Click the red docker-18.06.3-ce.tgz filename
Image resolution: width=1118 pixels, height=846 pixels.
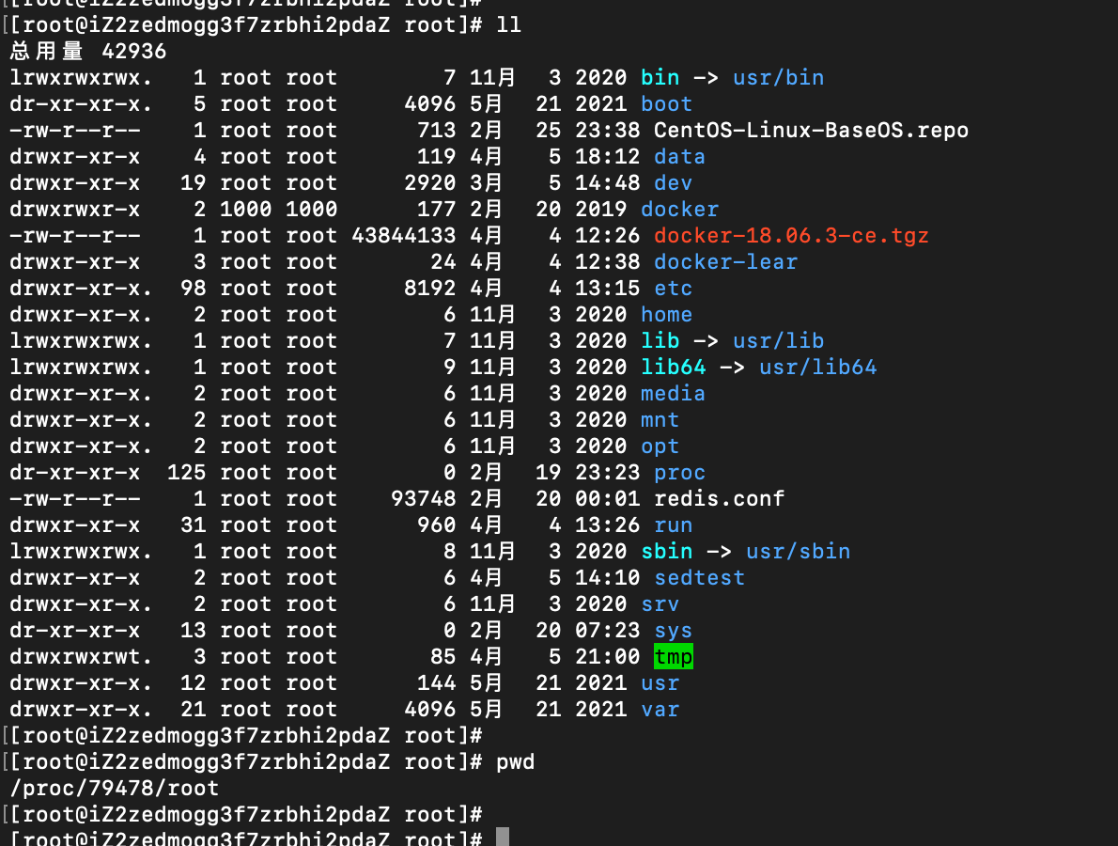pyautogui.click(x=791, y=235)
